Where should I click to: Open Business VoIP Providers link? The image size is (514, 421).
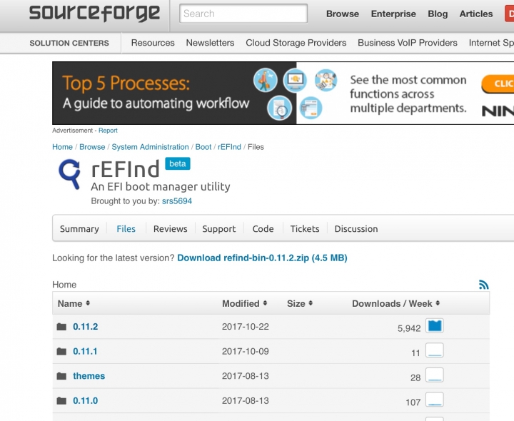pos(408,43)
